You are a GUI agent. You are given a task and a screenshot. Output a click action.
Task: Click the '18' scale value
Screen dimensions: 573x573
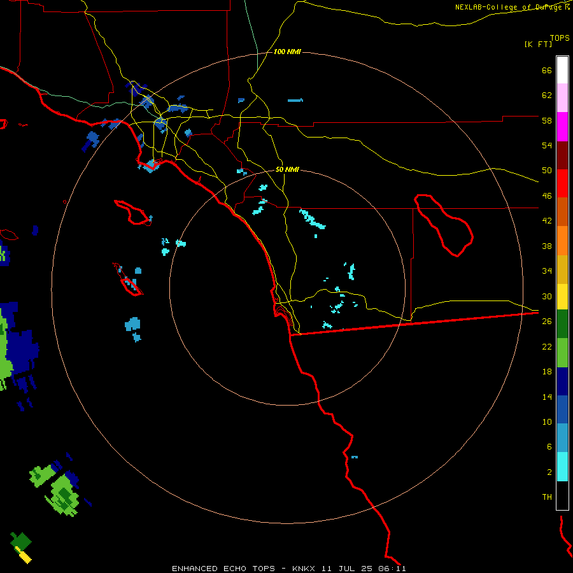[547, 372]
